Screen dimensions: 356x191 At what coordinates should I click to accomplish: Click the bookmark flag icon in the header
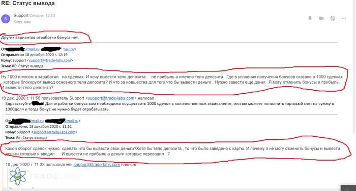pyautogui.click(x=310, y=18)
